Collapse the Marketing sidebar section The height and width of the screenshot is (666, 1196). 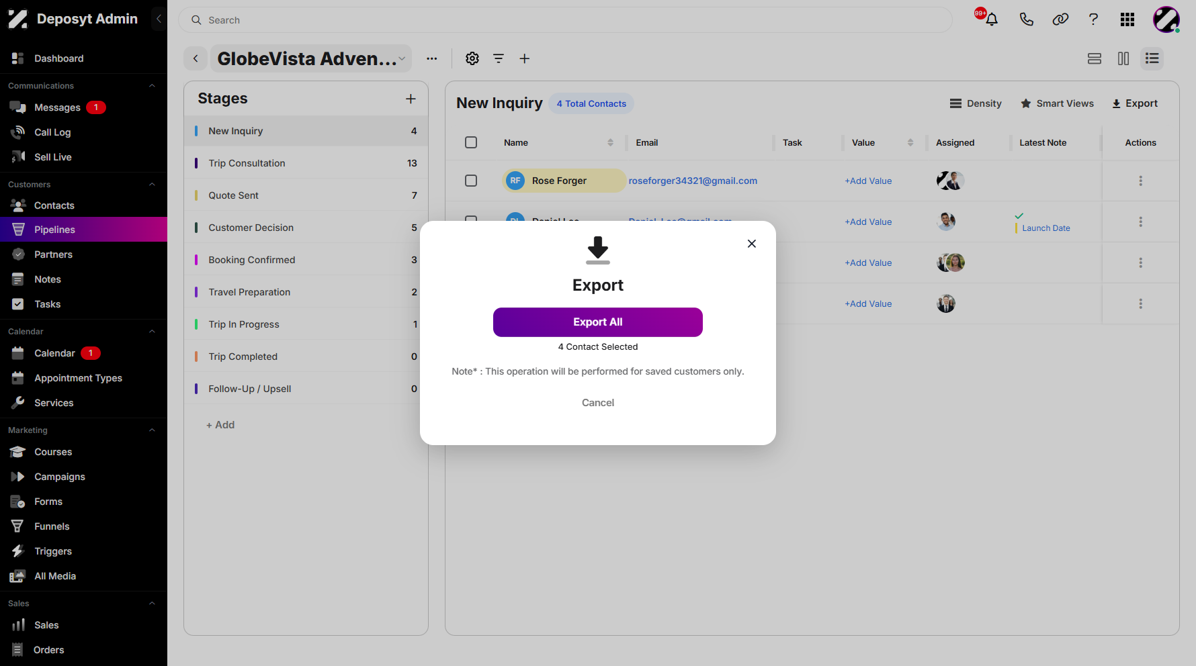152,430
